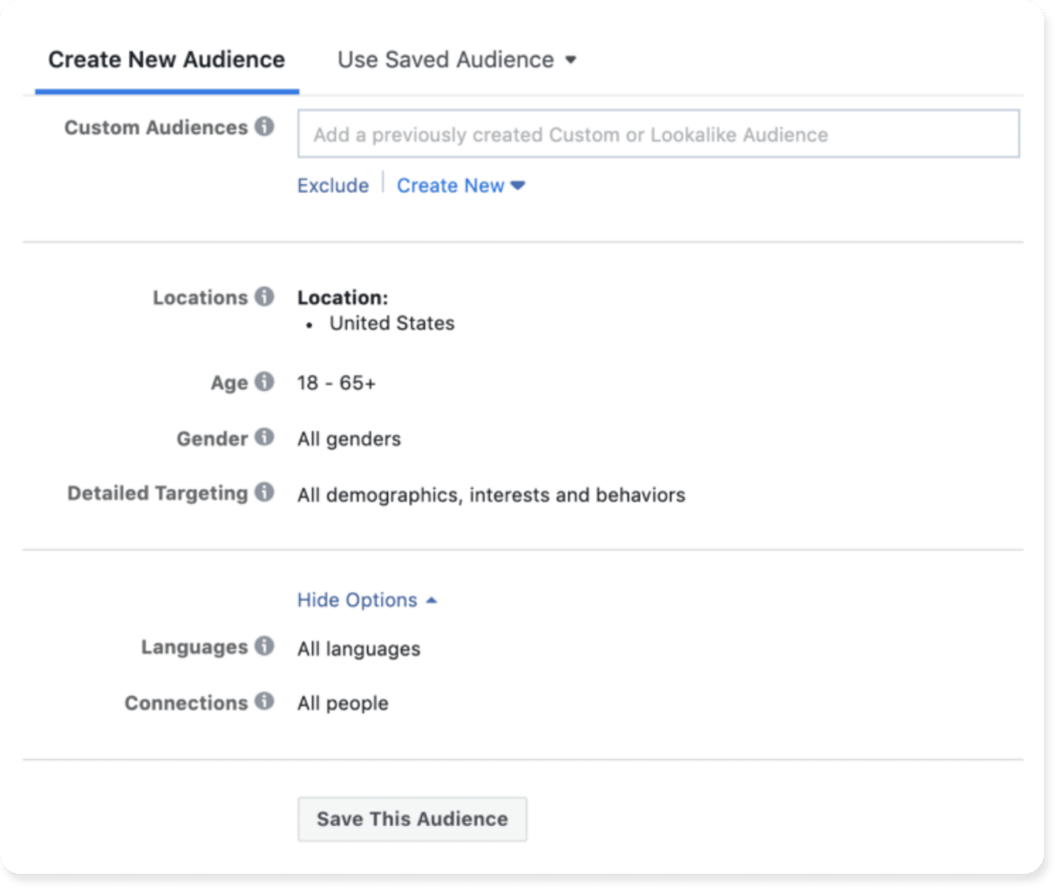Click the info icon beside Locations
Viewport: 1055px width, 888px height.
click(x=265, y=296)
